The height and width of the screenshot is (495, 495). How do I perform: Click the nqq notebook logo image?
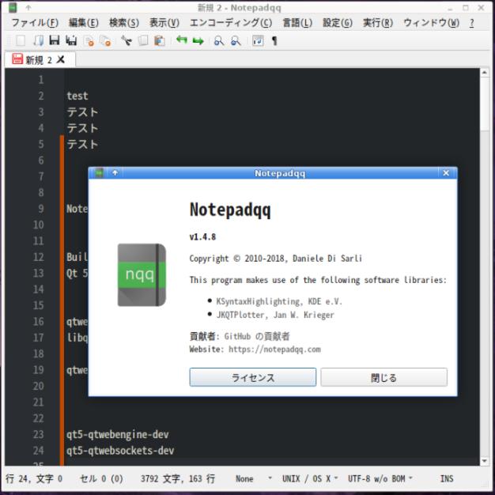click(142, 274)
